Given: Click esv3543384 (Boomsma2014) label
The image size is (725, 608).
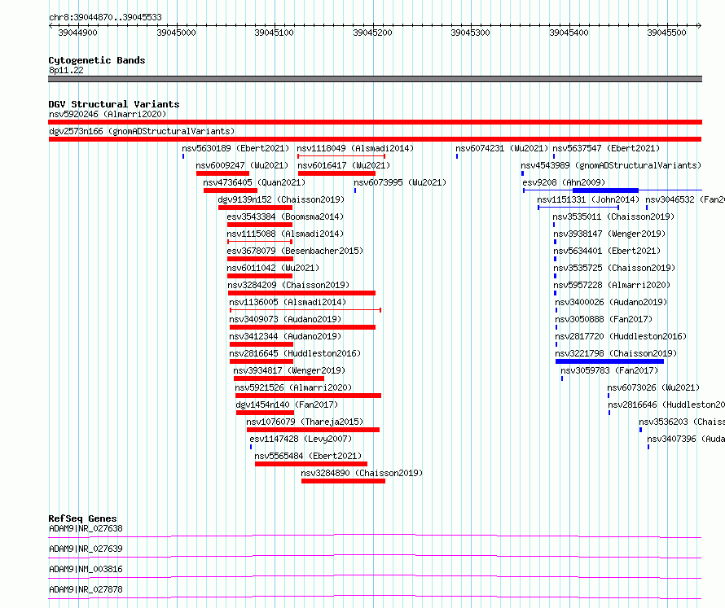Looking at the screenshot, I should click(285, 217).
